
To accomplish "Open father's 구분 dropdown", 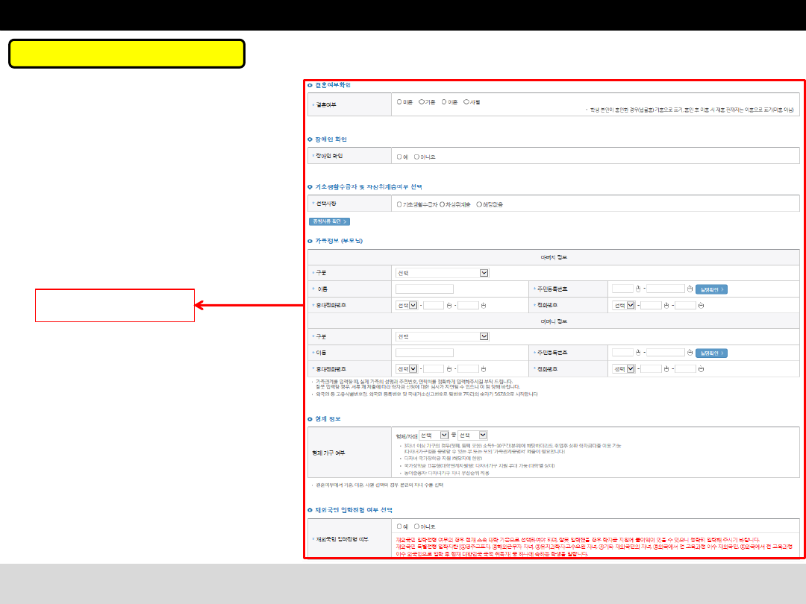I will click(x=443, y=273).
